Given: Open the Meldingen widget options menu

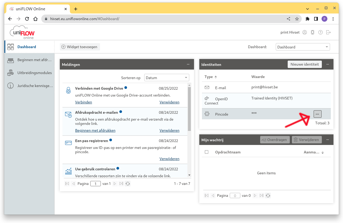Looking at the screenshot, I should [188, 64].
